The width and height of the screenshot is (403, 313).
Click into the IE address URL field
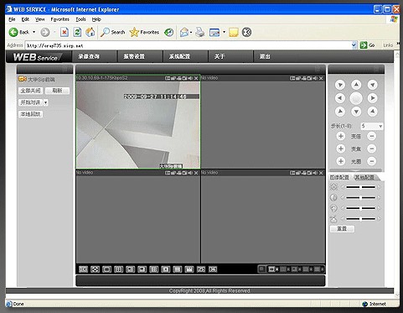click(189, 45)
